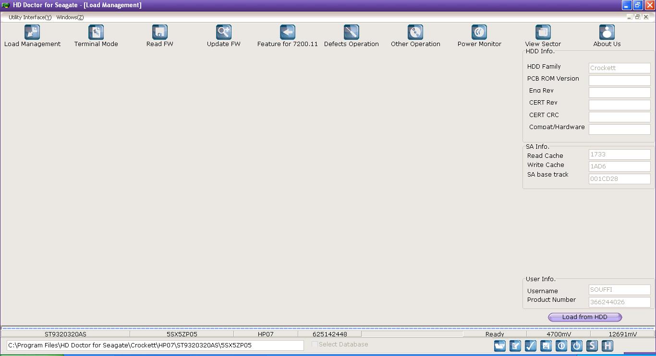Open Feature for 7200.11
Viewport: 656px width, 356px height.
pyautogui.click(x=288, y=32)
